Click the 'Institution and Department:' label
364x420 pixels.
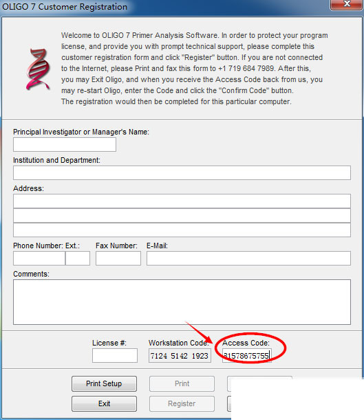pos(56,160)
